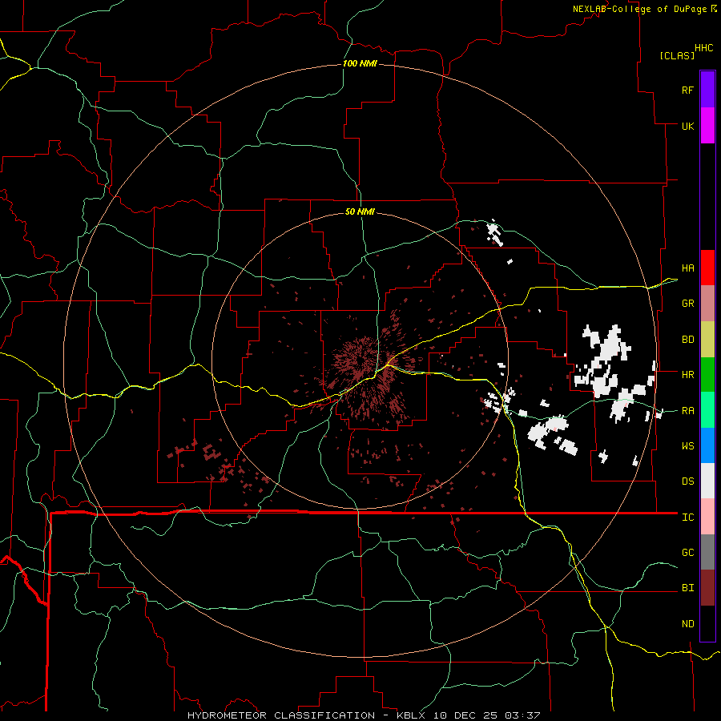721x721 pixels.
Task: Click the BI legend label
Action: 687,588
